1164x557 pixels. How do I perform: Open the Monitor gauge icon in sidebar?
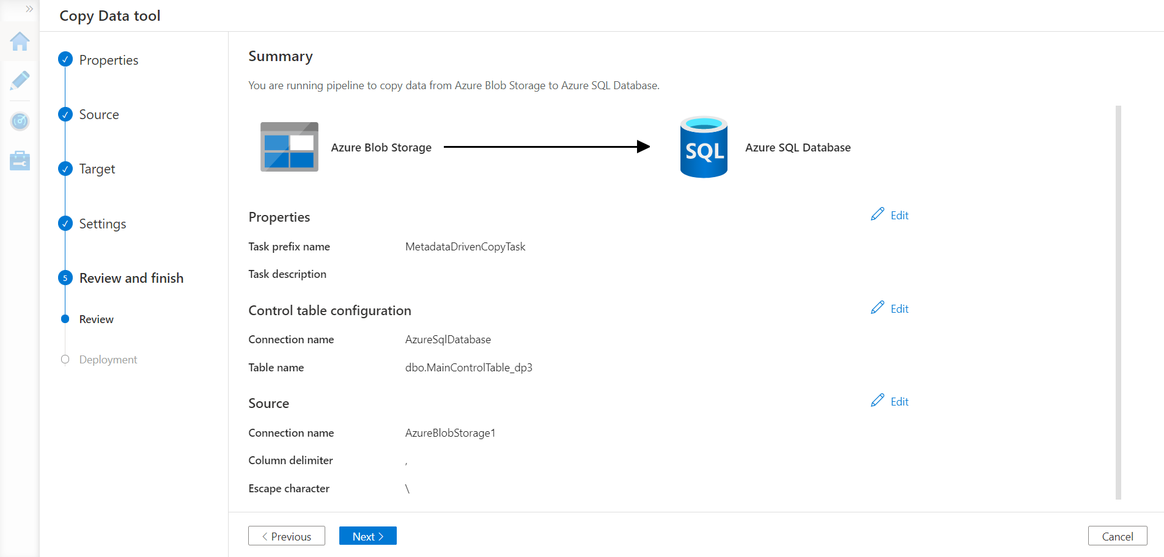[20, 121]
